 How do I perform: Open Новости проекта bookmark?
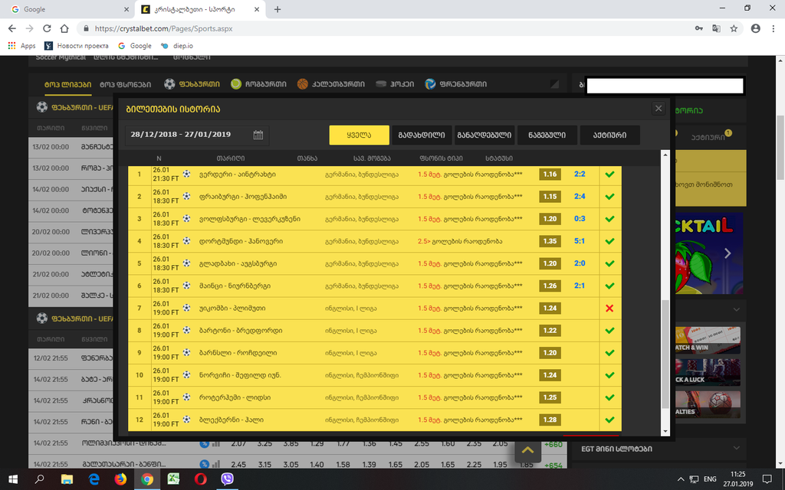(x=77, y=45)
